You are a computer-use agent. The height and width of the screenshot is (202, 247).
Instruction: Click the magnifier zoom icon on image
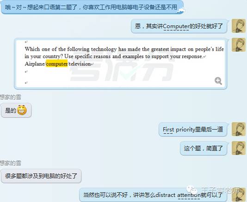pos(218,81)
